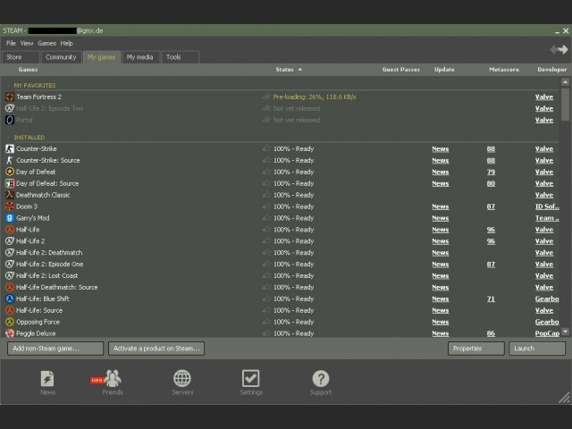
Task: Click the Counter-Strike game icon
Action: pyautogui.click(x=10, y=148)
